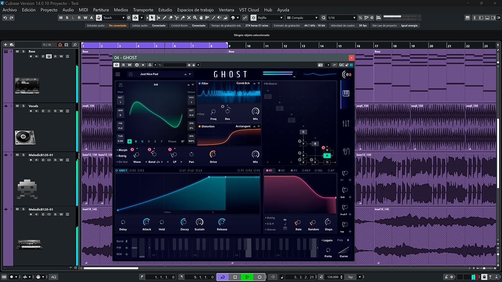Open the Proyecto menu

coord(49,10)
